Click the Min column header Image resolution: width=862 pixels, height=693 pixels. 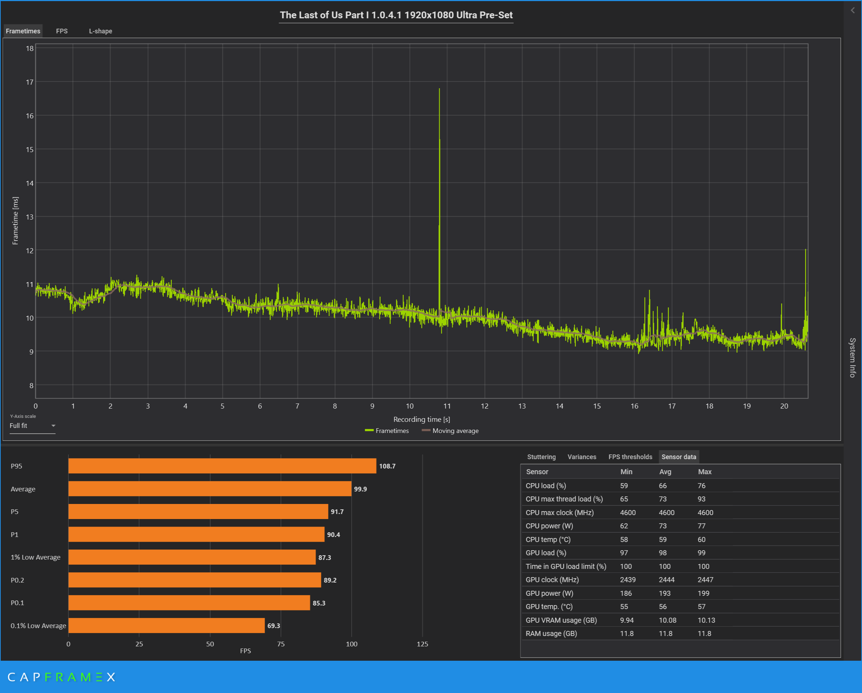point(626,471)
